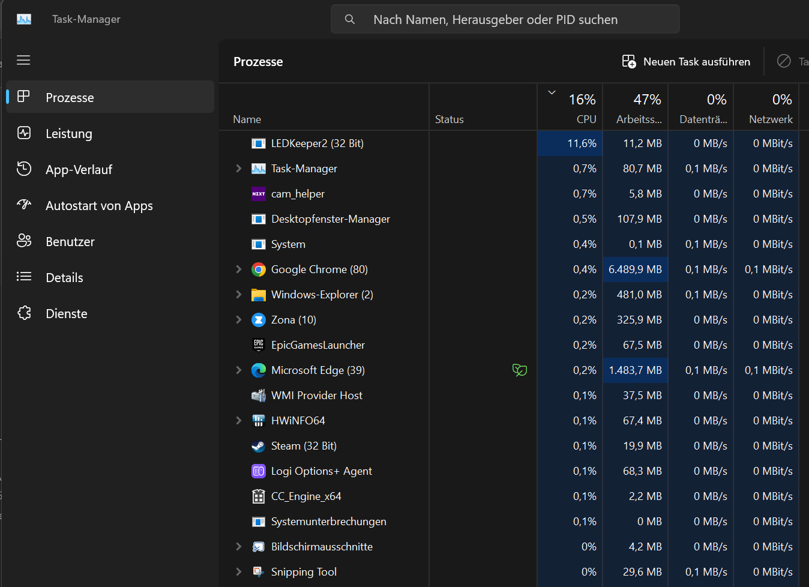
Task: Click Chrome's 6.489,9 MB memory value
Action: coord(636,269)
